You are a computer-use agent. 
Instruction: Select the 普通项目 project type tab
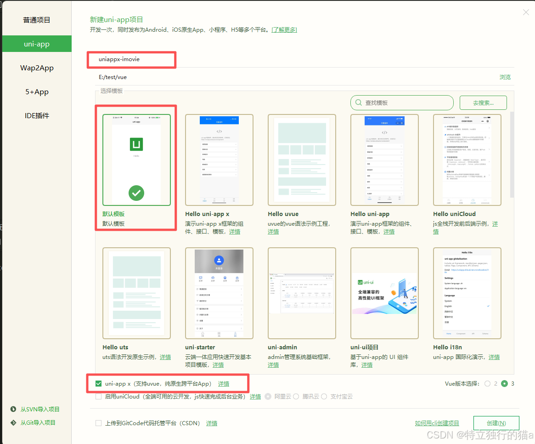37,20
